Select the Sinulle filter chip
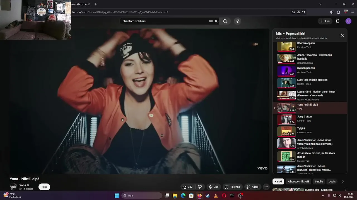This screenshot has width=357, height=200. click(x=319, y=181)
